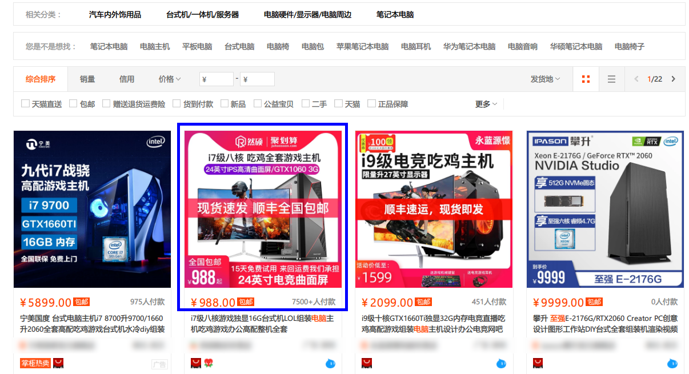
Task: Open the 台式机/一体机/服务器 category
Action: tap(202, 15)
